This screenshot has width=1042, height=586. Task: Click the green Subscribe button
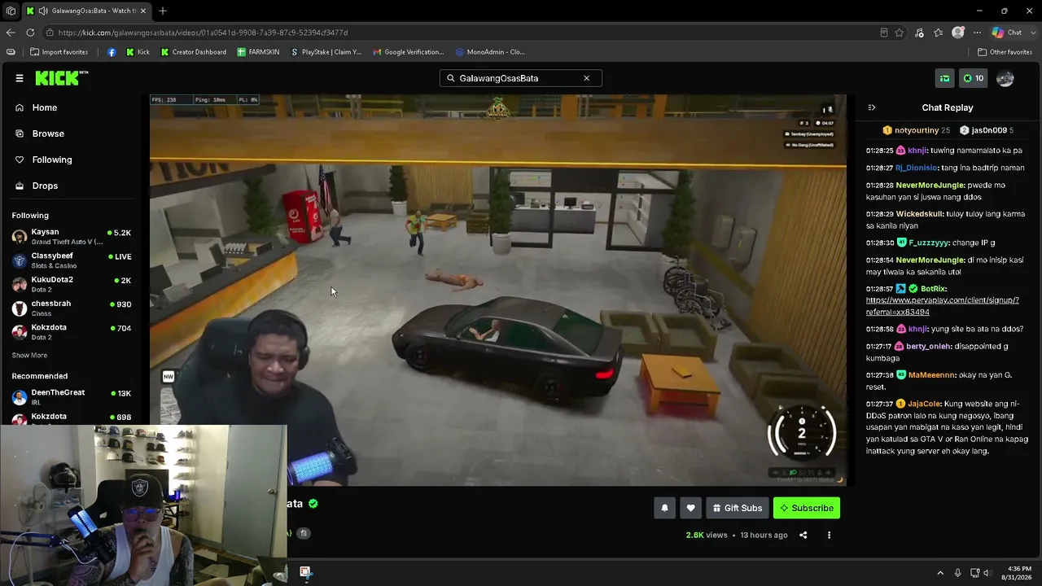pyautogui.click(x=807, y=508)
